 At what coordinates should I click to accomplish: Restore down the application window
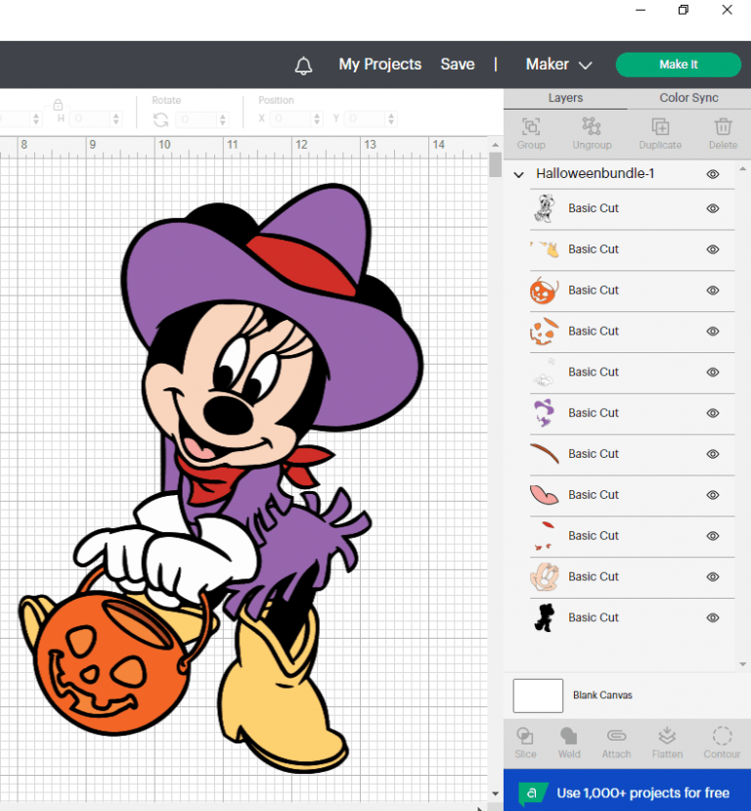coord(684,10)
